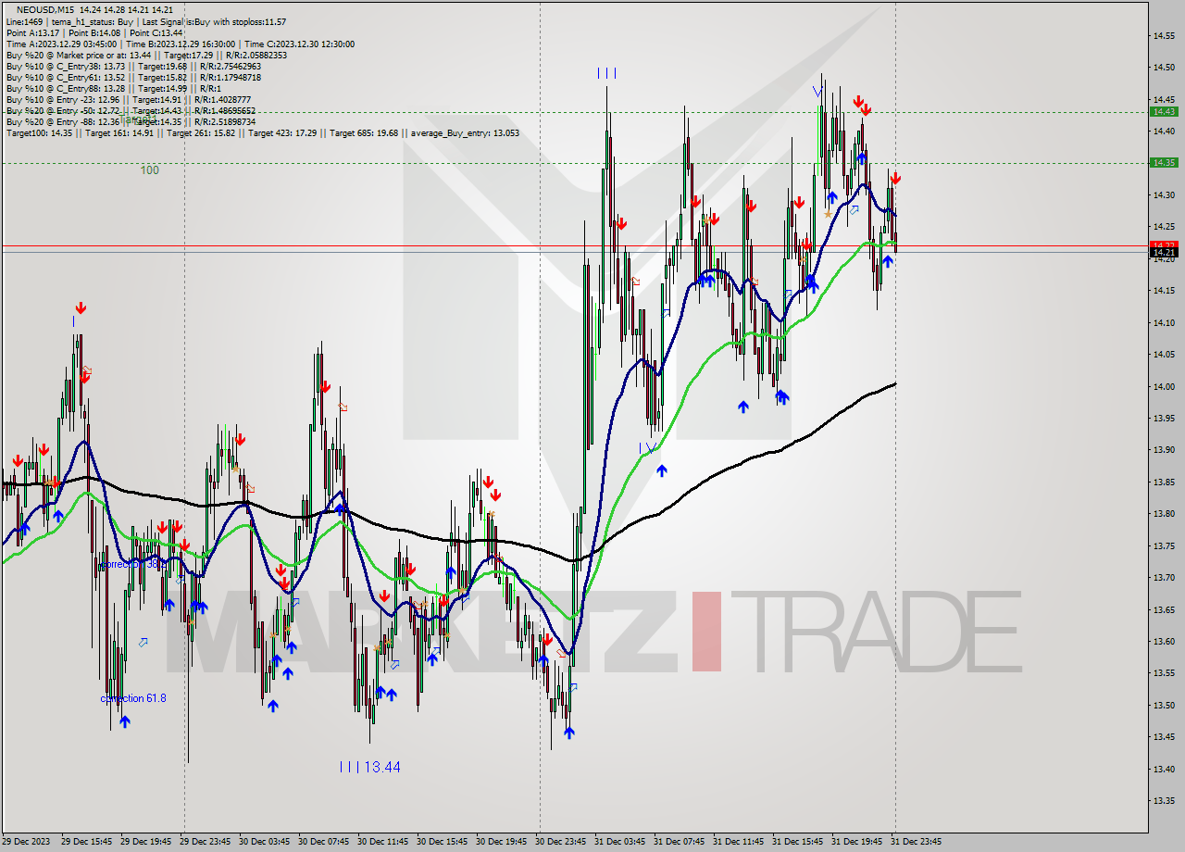Click the 14.55 price axis label

pos(1164,35)
